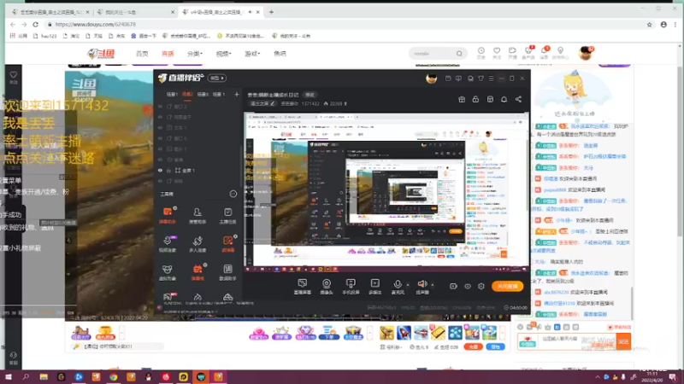
Task: Bookmark page with the star icon in address bar
Action: 650,25
